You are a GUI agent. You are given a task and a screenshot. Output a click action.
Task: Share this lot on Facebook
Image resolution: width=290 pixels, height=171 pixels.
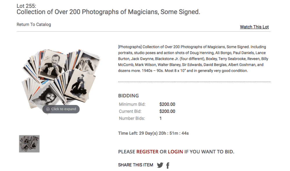click(168, 165)
